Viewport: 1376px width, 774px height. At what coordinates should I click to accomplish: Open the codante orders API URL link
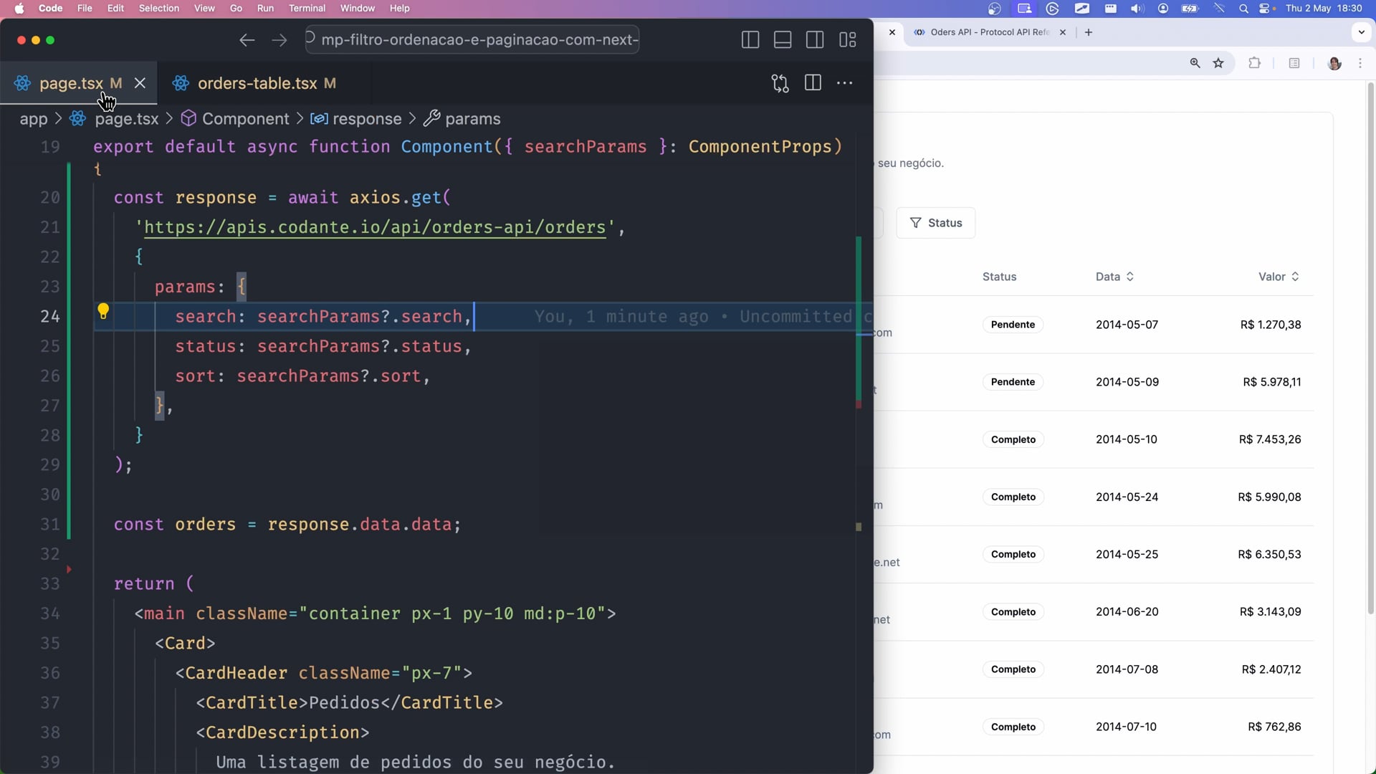coord(375,227)
